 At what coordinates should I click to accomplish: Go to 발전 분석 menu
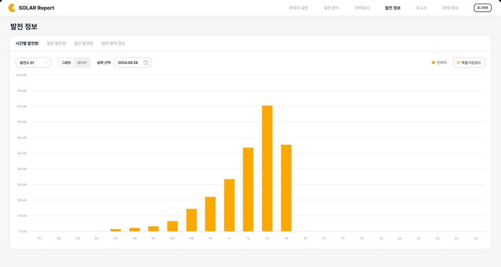(x=331, y=8)
